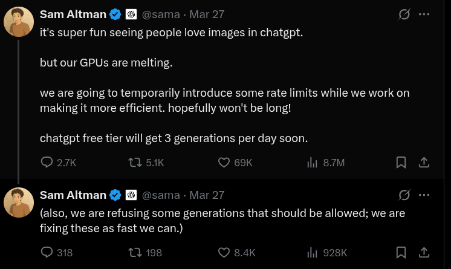Click the @sama handle in second tweet
Image resolution: width=451 pixels, height=269 pixels.
click(161, 195)
